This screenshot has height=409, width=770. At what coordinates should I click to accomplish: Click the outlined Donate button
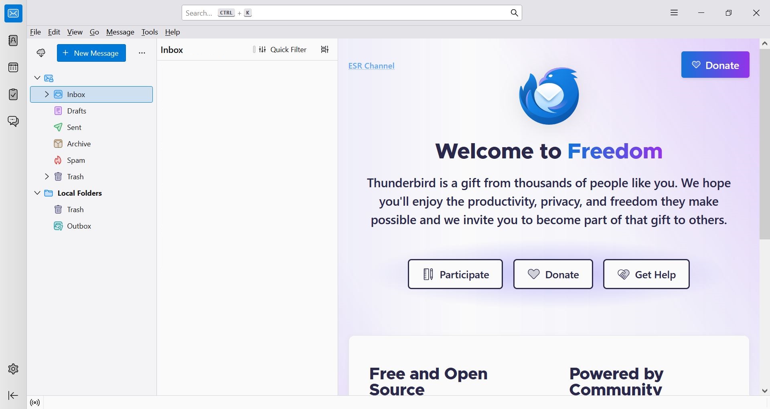[x=553, y=274]
